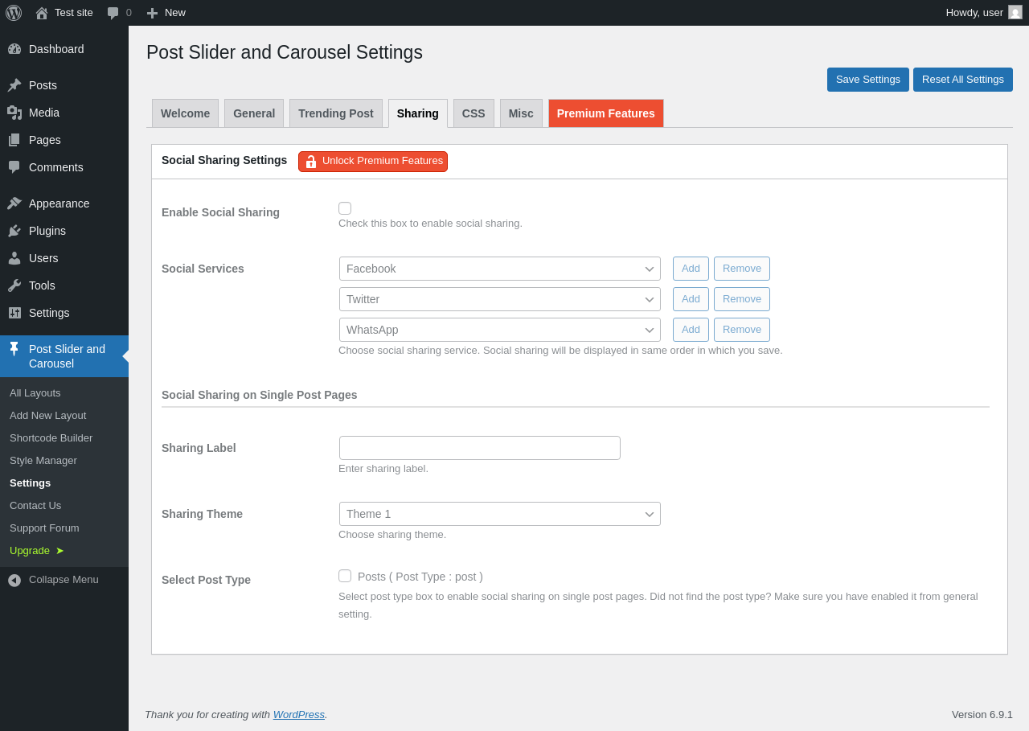Open the Facebook social service dropdown

click(x=499, y=269)
